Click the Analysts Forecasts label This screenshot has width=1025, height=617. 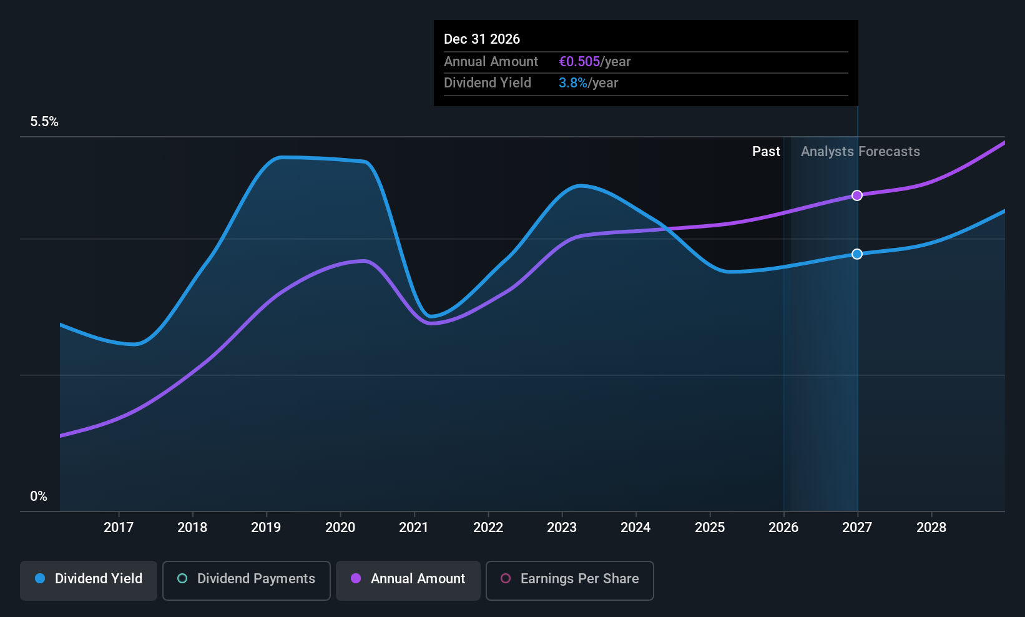coord(860,152)
